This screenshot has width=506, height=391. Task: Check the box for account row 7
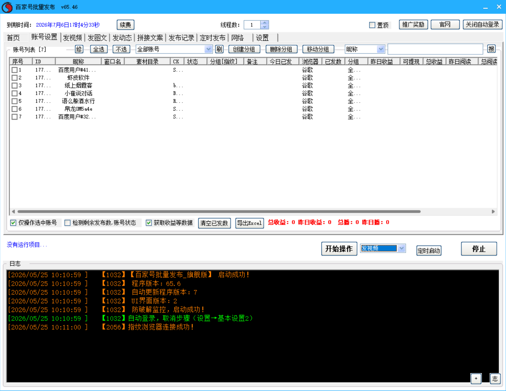(15, 117)
